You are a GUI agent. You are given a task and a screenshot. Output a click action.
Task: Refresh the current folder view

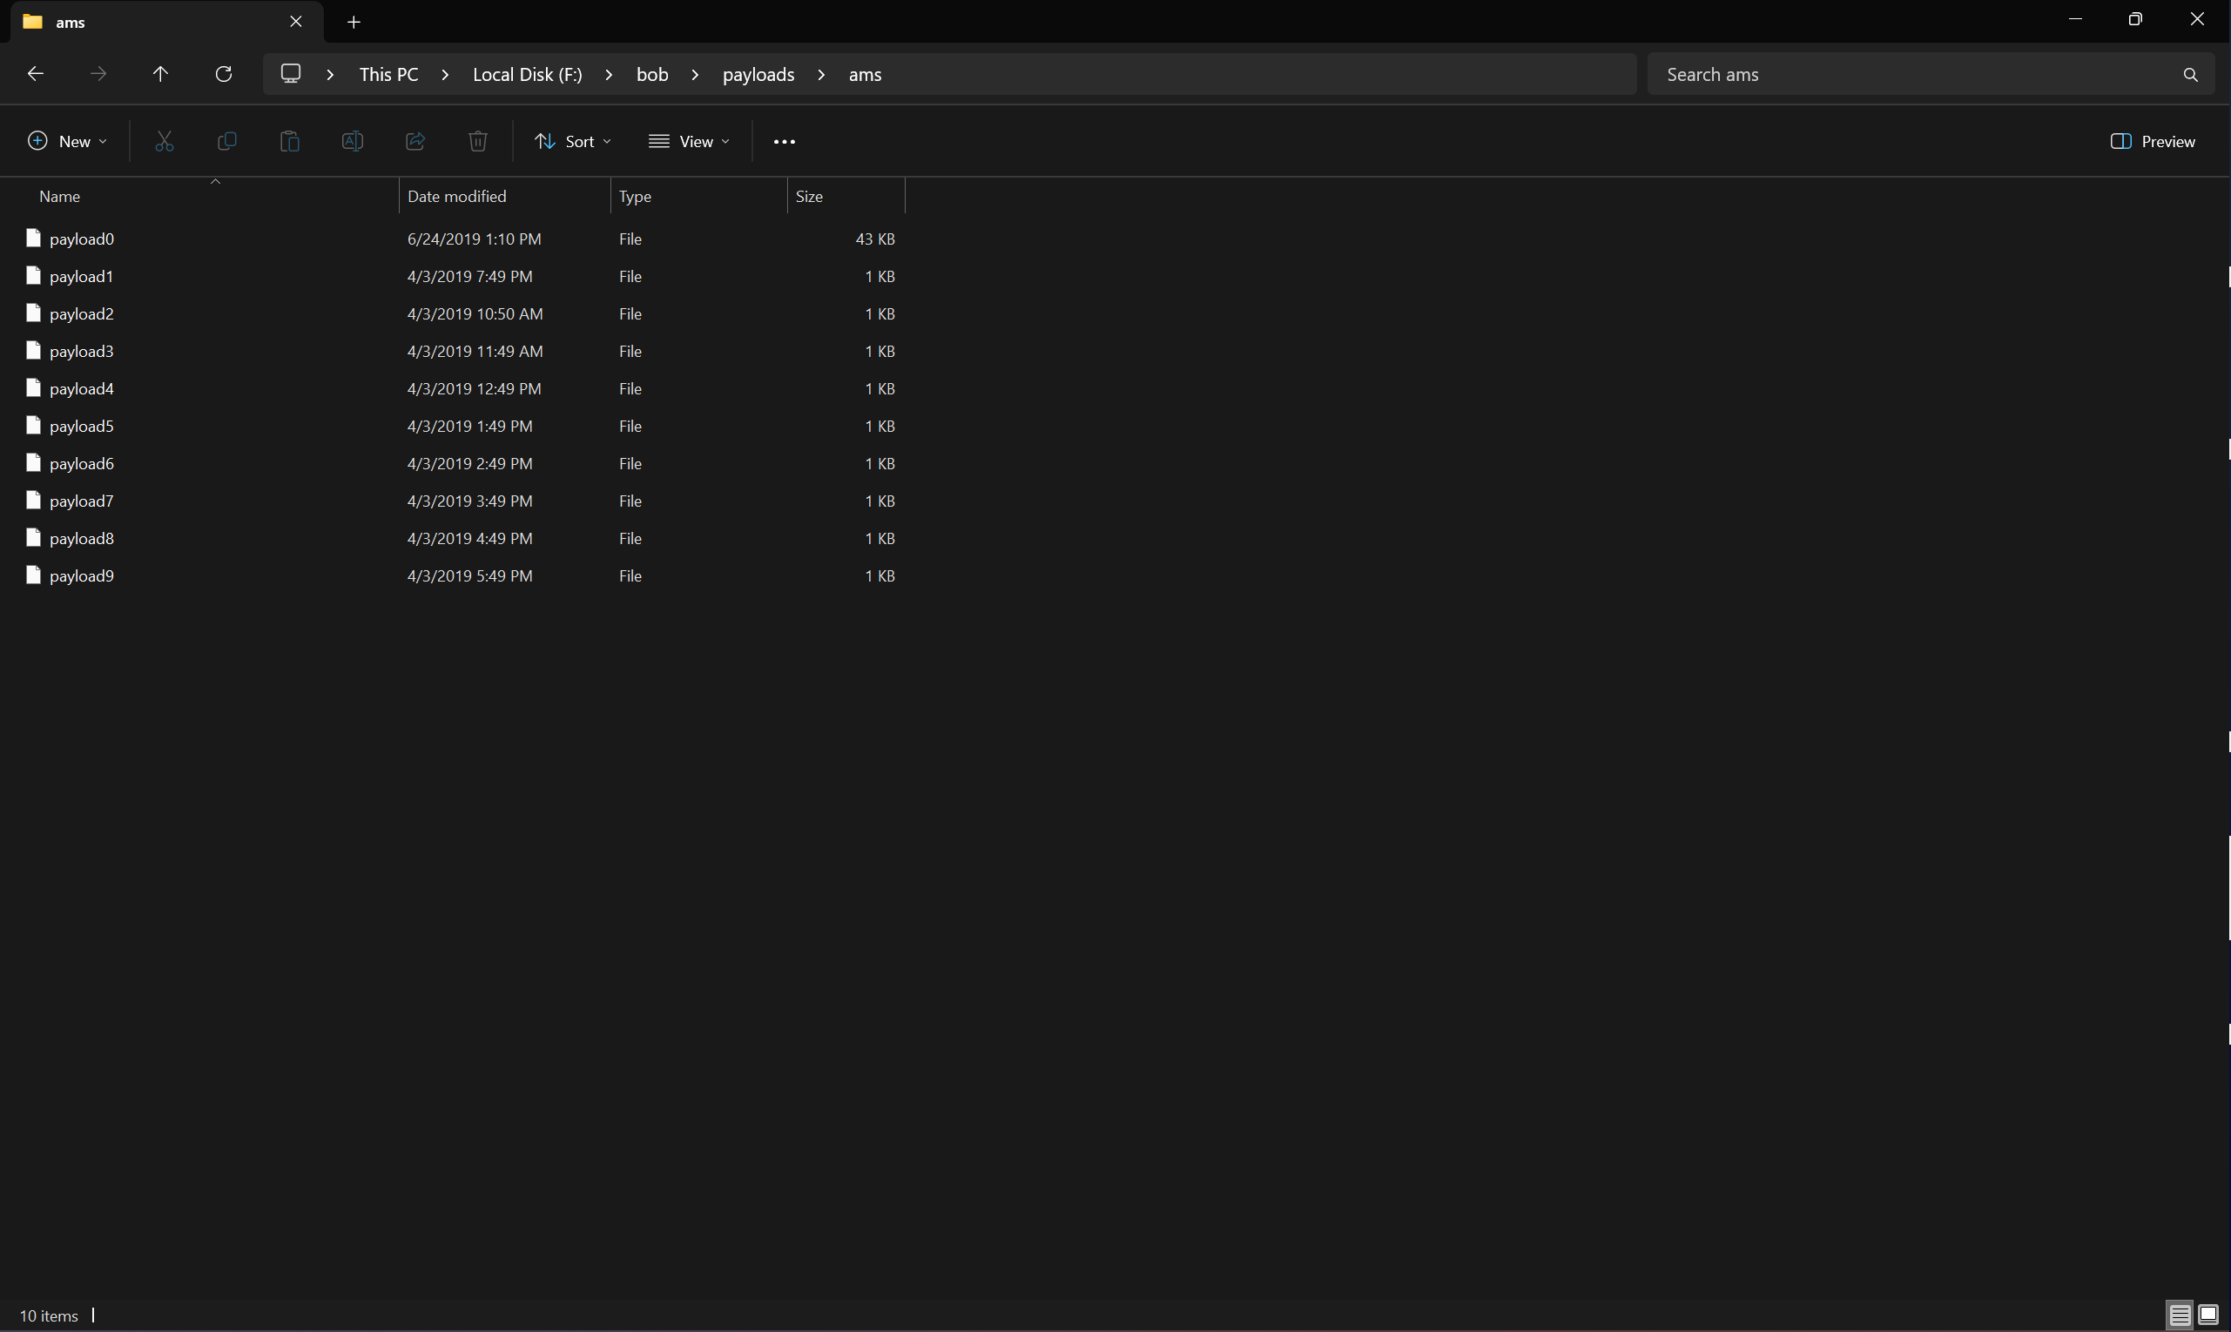[224, 74]
